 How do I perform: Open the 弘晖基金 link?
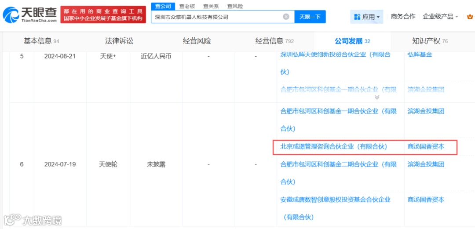coord(420,55)
